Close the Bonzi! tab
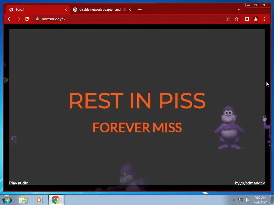This screenshot has height=205, width=274. tap(66, 10)
